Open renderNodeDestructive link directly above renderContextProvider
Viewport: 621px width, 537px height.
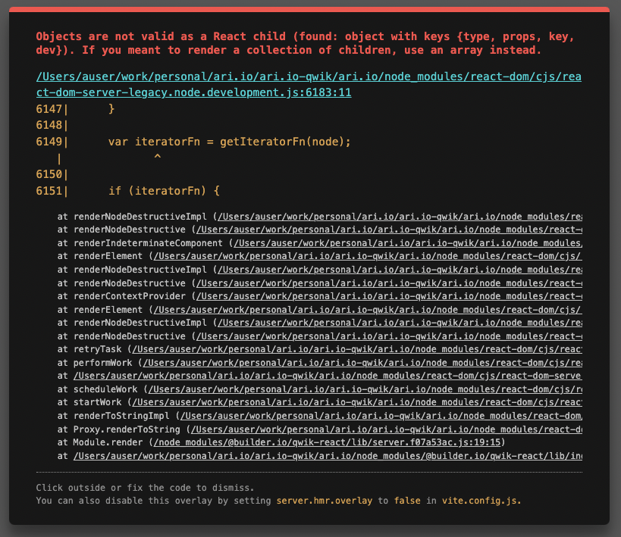(x=389, y=283)
